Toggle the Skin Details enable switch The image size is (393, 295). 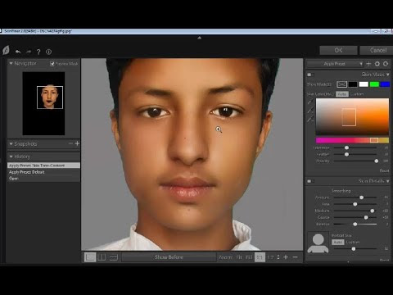pyautogui.click(x=310, y=181)
